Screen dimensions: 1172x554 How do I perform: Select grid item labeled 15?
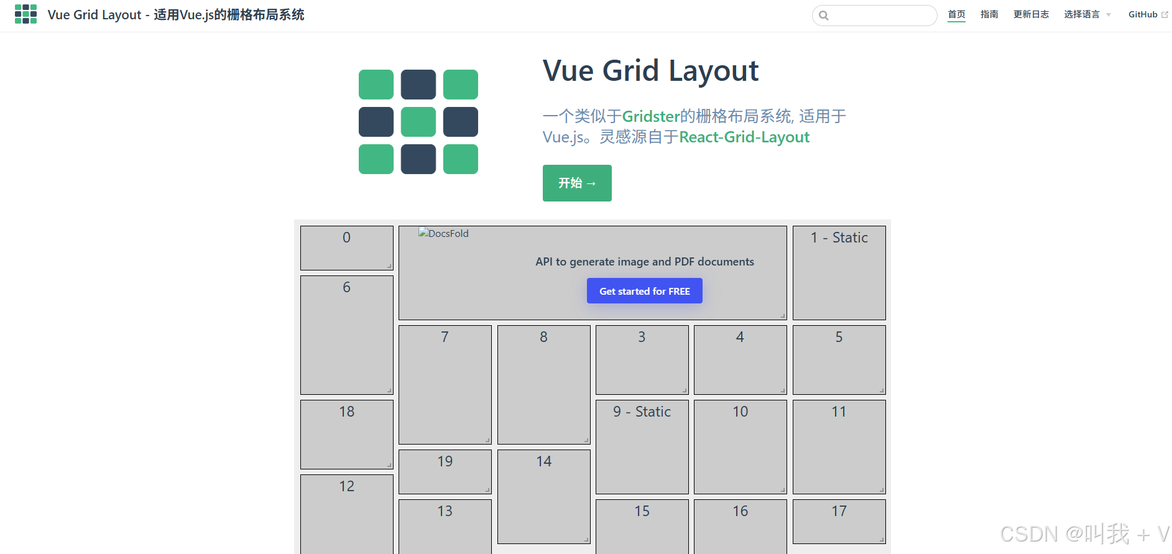pyautogui.click(x=642, y=527)
